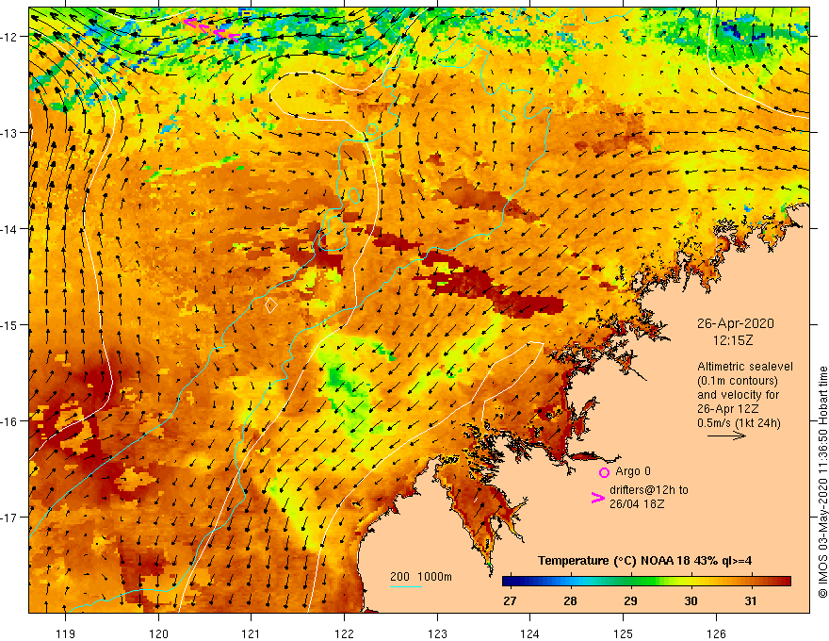Click the 123 longitude axis label
Screen dimensions: 829x641
437,633
